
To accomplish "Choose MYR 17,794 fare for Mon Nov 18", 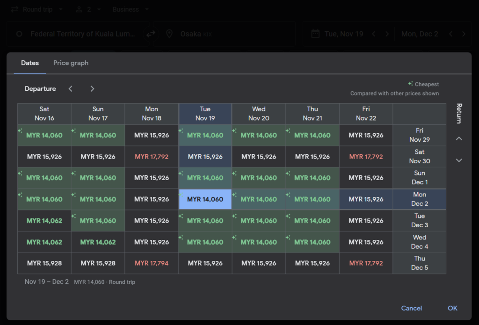I will (152, 263).
